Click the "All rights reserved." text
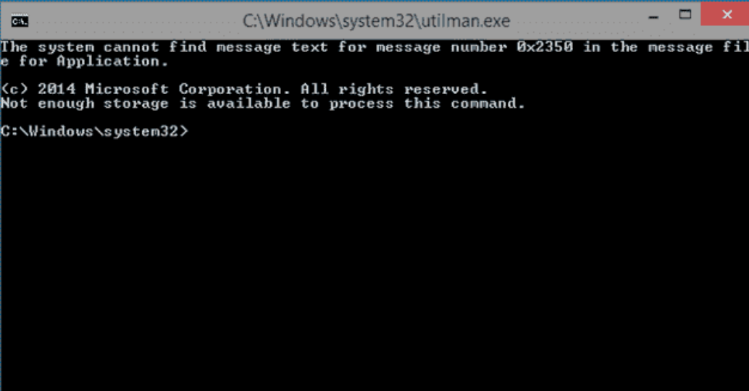This screenshot has height=391, width=749. pos(393,89)
